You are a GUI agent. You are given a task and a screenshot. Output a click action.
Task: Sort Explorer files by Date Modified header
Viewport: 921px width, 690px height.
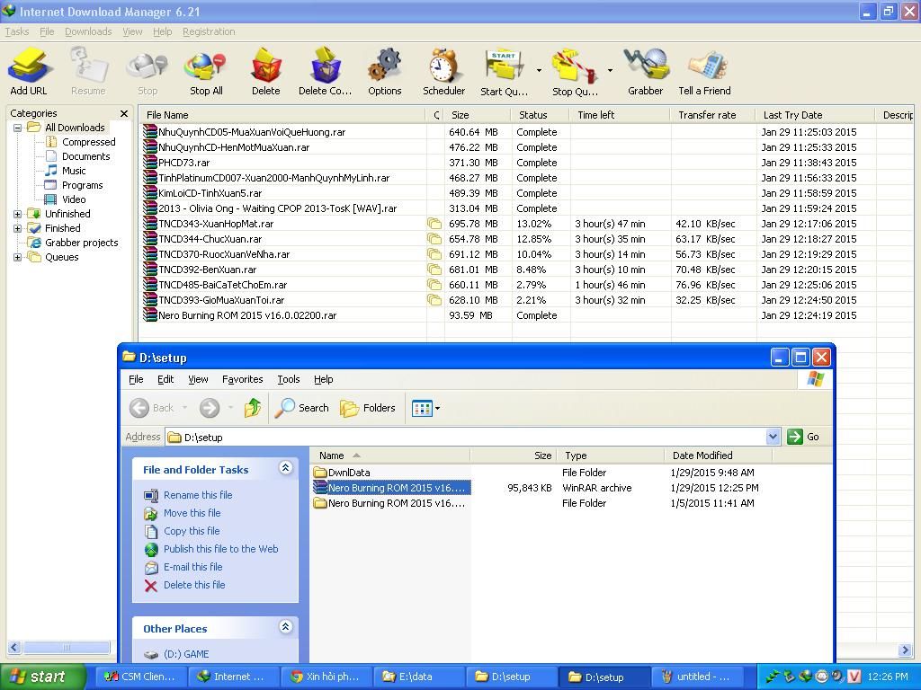click(718, 456)
